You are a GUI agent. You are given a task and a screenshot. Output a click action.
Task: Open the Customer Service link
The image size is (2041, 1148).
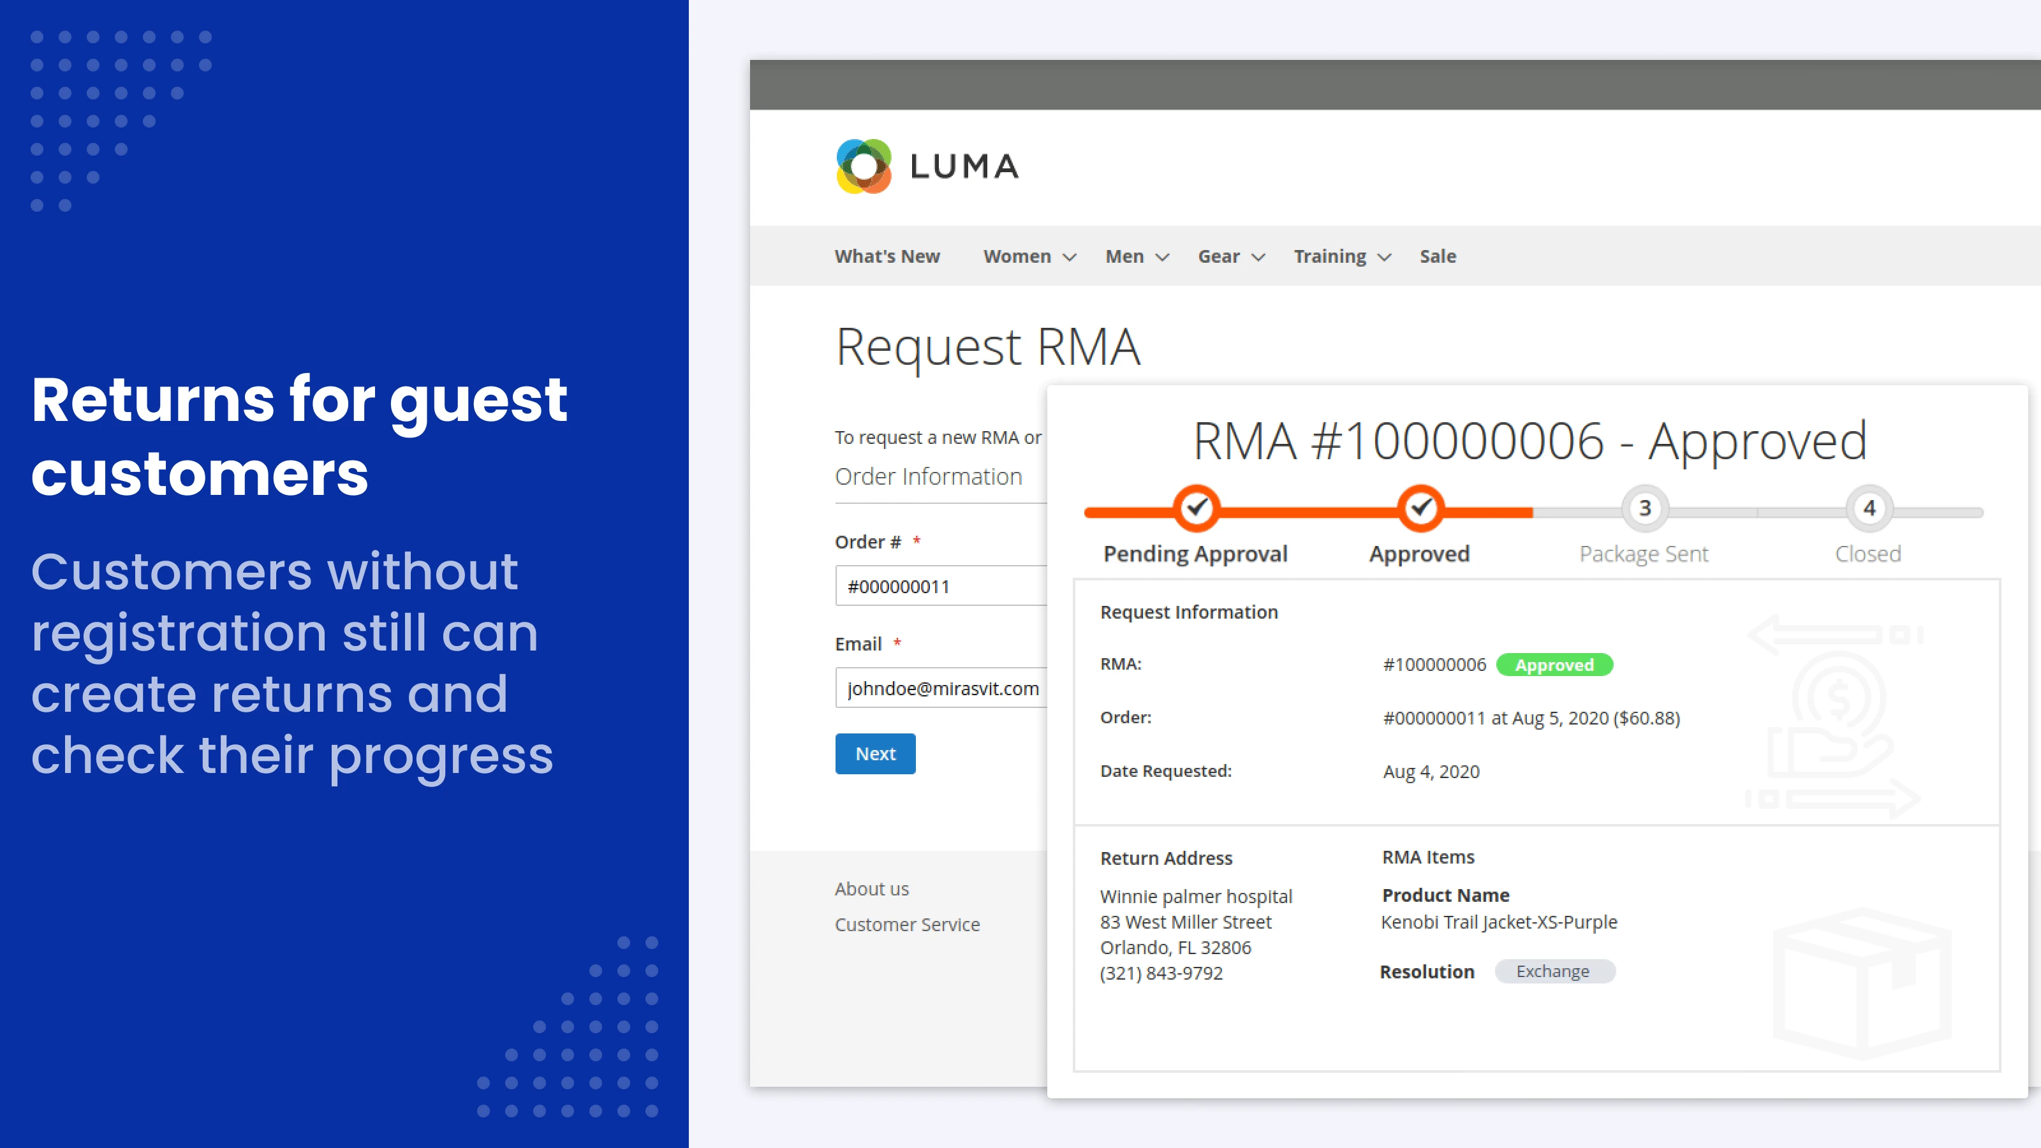[907, 924]
